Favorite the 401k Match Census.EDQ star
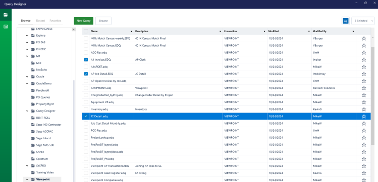 [x=364, y=45]
